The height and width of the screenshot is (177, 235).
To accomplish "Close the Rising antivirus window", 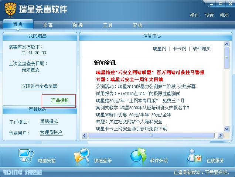I will 230,3.
